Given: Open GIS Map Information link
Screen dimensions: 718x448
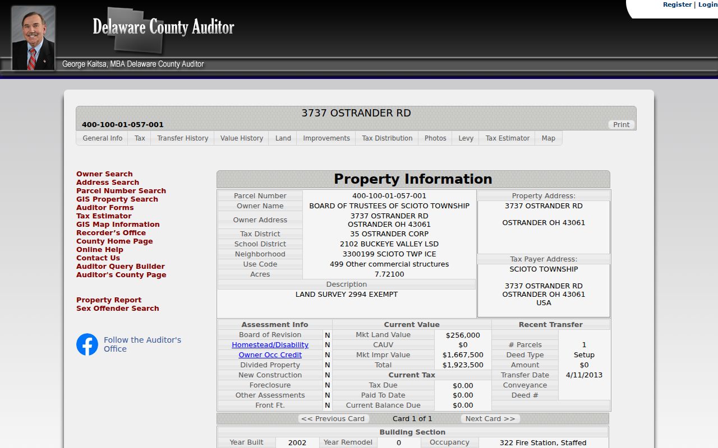Looking at the screenshot, I should coord(118,225).
